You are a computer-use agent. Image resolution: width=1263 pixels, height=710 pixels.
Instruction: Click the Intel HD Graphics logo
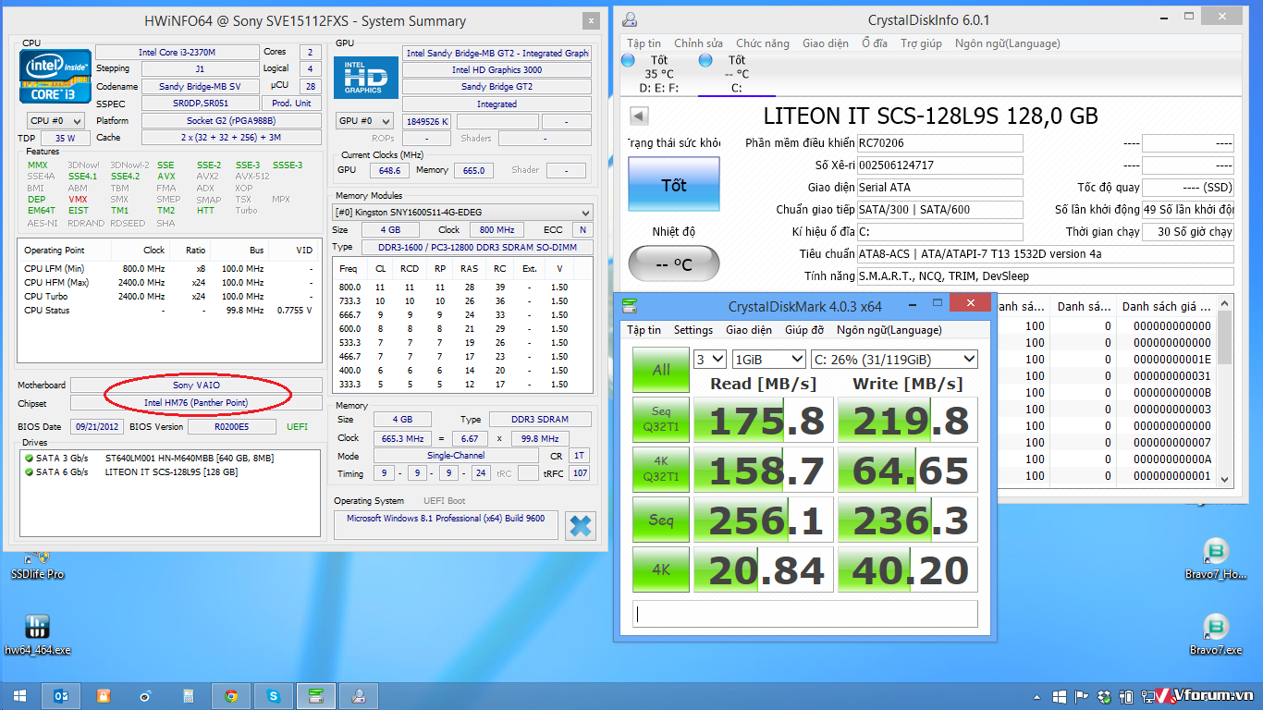tap(365, 77)
